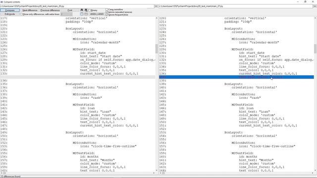The height and width of the screenshot is (178, 317).
Task: Select the side-by-side vertical layout icon
Action: point(82,14)
